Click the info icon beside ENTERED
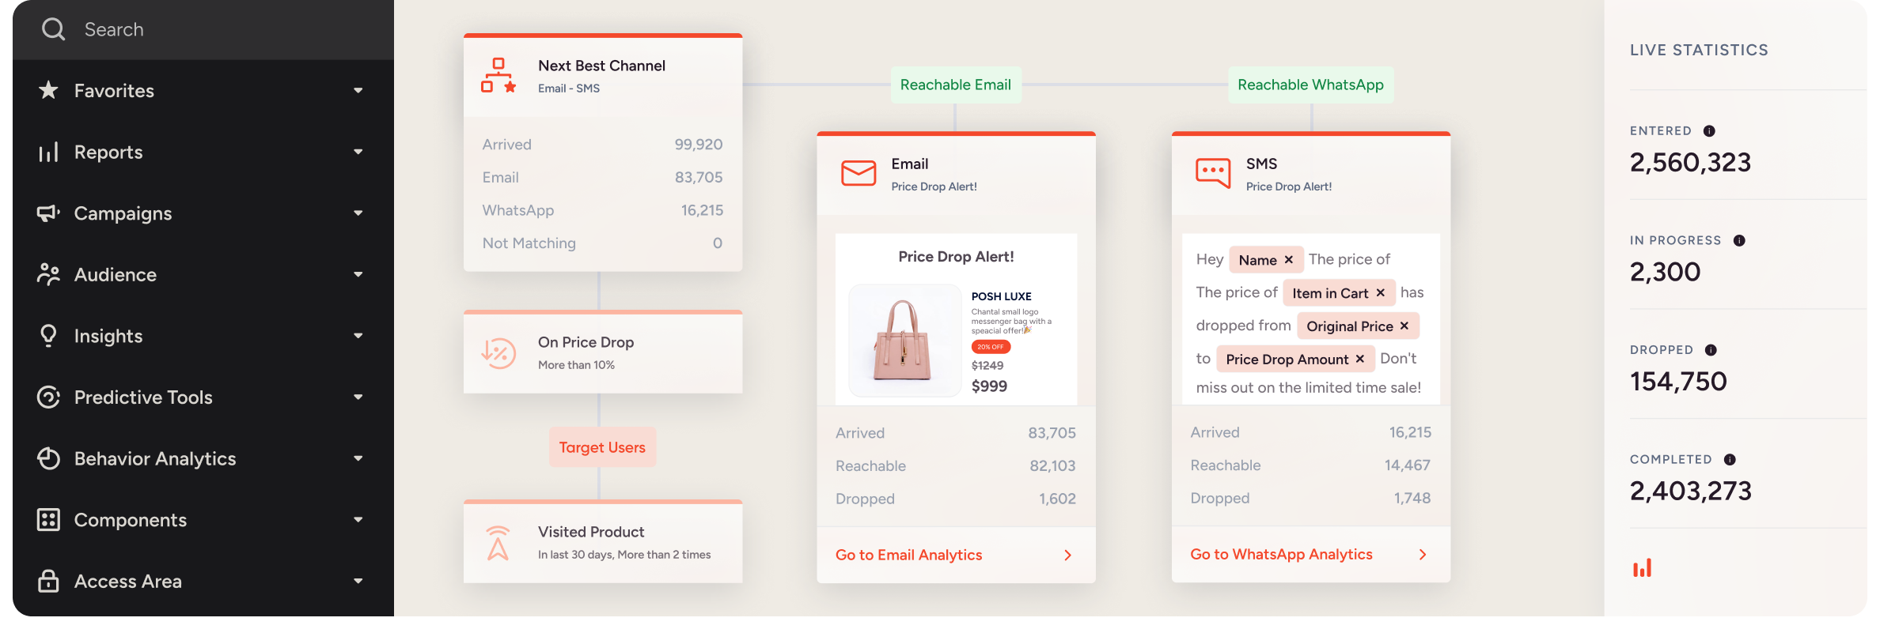The width and height of the screenshot is (1880, 629). tap(1709, 131)
